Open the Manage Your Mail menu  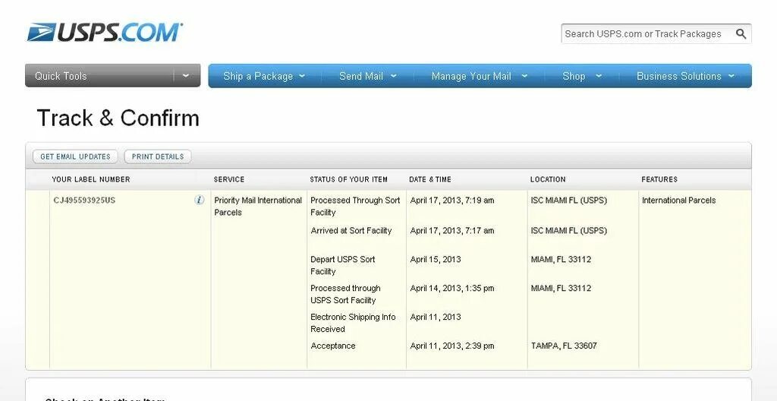(480, 76)
